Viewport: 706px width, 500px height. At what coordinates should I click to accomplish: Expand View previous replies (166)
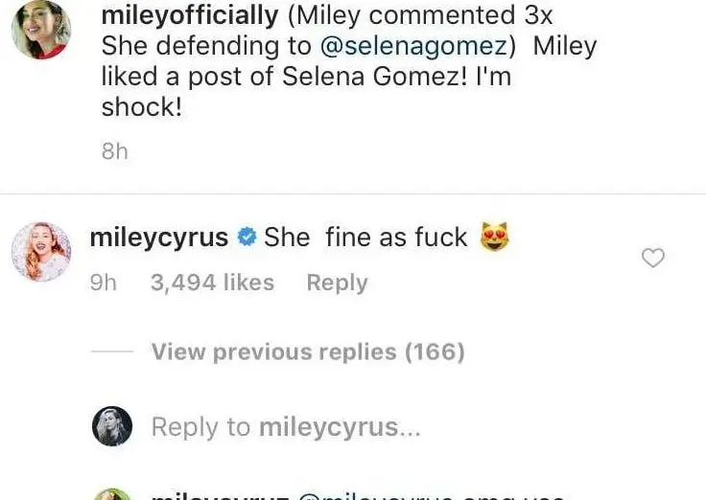pos(308,352)
